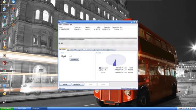Image resolution: width=196 pixels, height=110 pixels.
Task: Open the Action menu in Defraggler
Action: coord(60,24)
